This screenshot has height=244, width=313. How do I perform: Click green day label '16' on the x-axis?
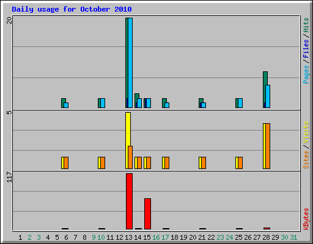point(156,237)
